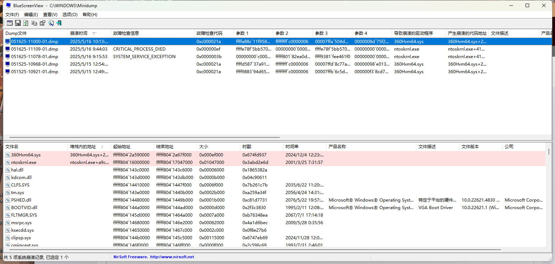Click the 故障检查代码 column header
The image size is (555, 264).
209,33
